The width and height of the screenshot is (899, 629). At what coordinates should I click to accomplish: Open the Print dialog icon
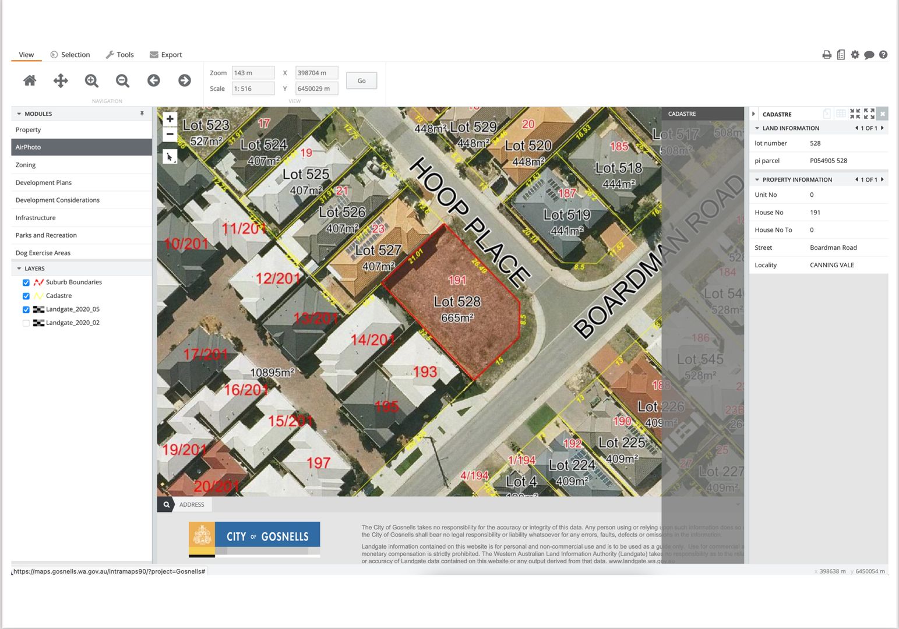[827, 54]
